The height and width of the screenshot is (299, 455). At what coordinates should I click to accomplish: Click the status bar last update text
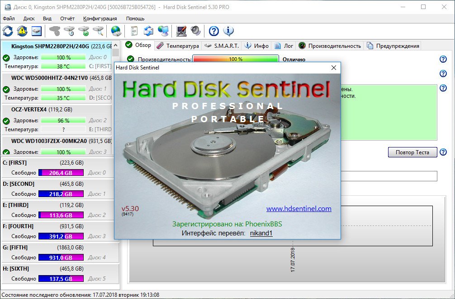(x=81, y=295)
